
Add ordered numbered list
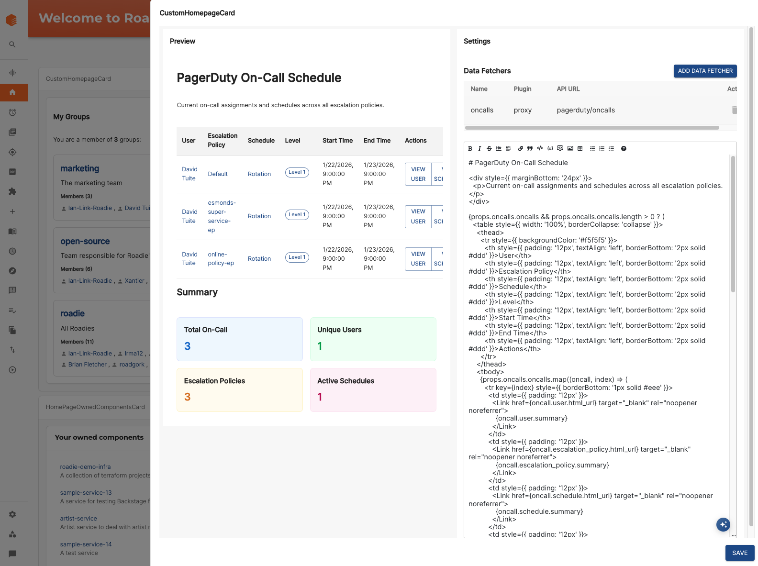602,149
